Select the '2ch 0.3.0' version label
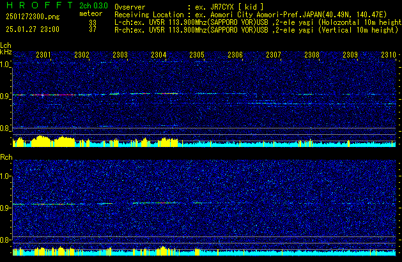The height and width of the screenshot is (262, 402). [x=93, y=6]
